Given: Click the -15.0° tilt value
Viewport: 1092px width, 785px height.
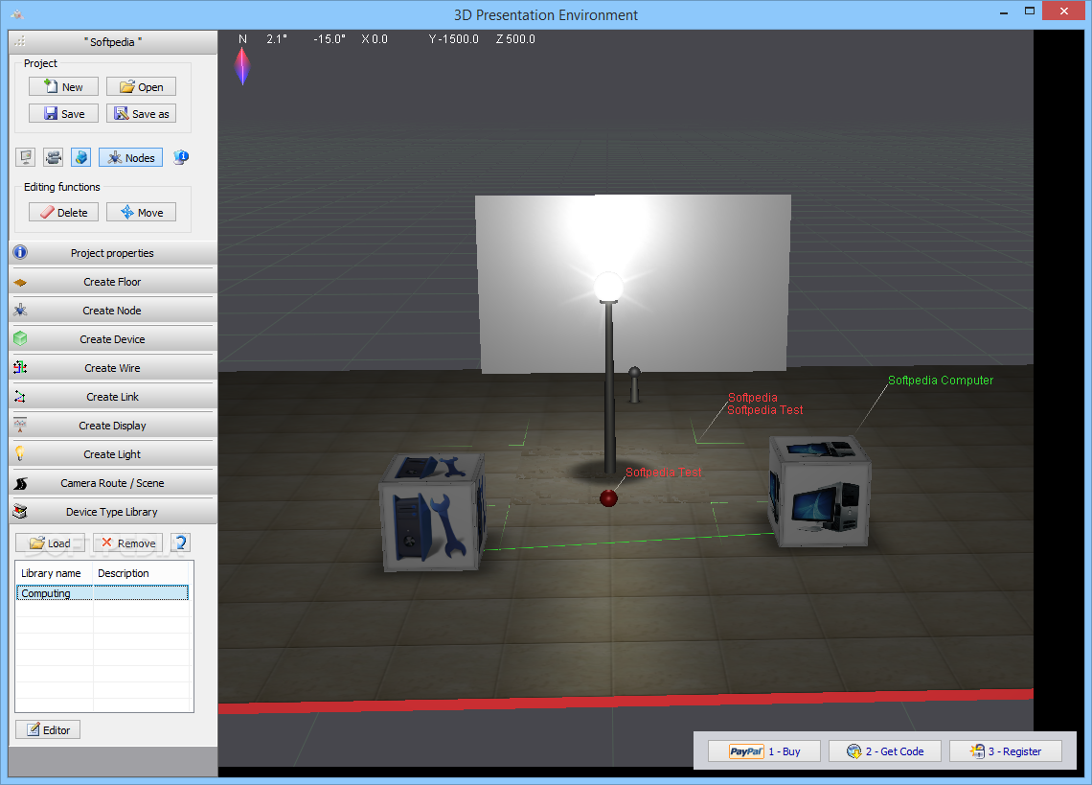Looking at the screenshot, I should [330, 39].
